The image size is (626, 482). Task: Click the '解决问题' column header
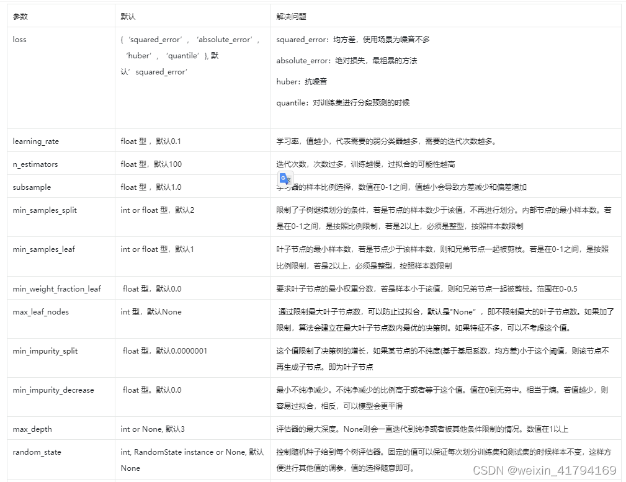pyautogui.click(x=292, y=16)
